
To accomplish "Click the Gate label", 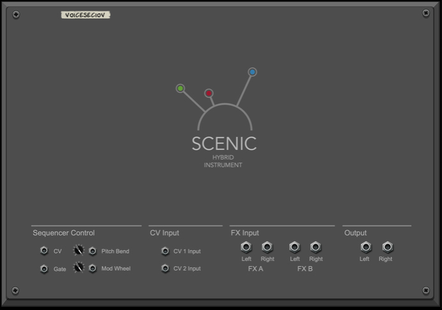I will point(60,269).
